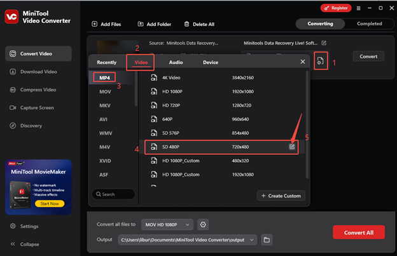Click the output format settings icon
The height and width of the screenshot is (256, 397).
[321, 60]
